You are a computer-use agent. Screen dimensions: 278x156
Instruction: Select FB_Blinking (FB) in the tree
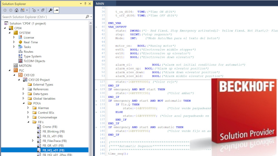click(x=53, y=132)
